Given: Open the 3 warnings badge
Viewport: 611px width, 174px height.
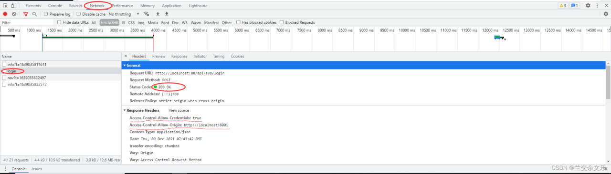Looking at the screenshot, I should point(562,6).
